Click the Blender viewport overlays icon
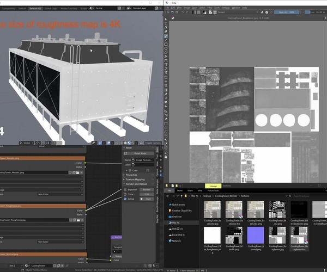Viewport: 327px width, 272px height. (x=108, y=143)
